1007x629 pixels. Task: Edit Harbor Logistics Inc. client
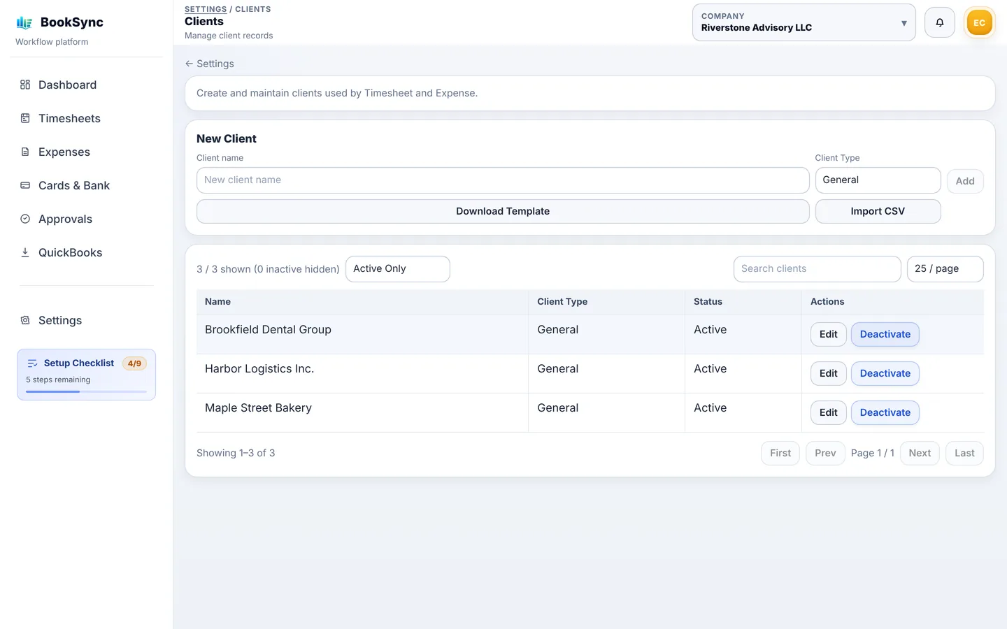click(x=829, y=373)
